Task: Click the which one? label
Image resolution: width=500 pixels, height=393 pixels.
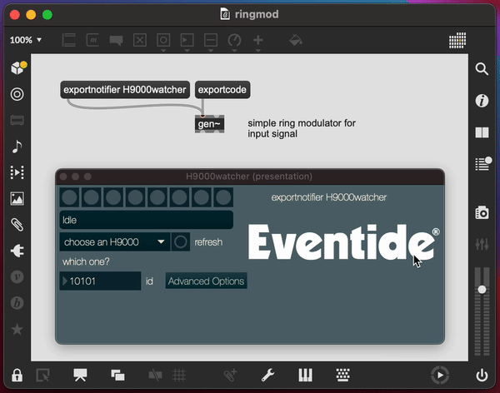Action: 86,261
